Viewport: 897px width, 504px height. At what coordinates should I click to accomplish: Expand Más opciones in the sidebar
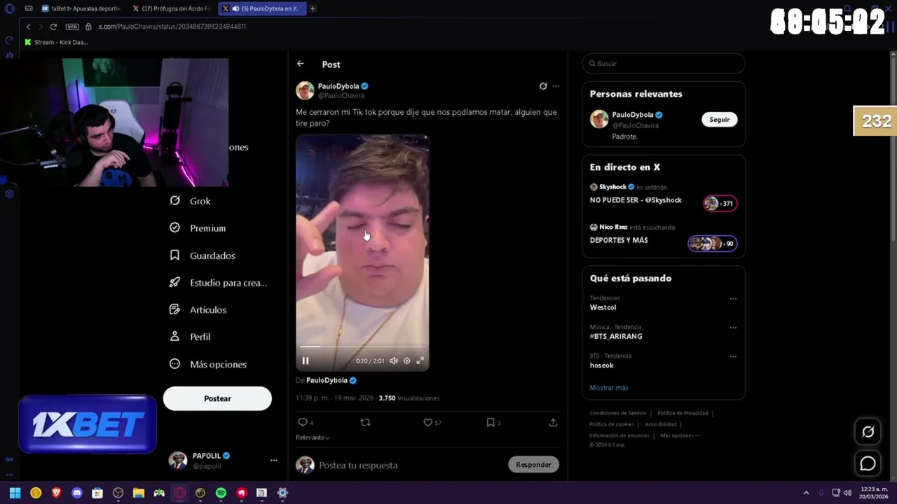click(208, 364)
